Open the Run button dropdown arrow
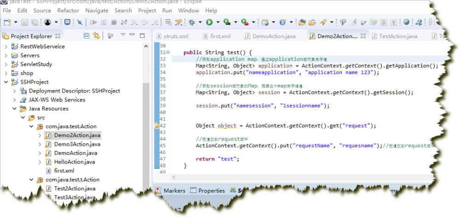The image size is (460, 217). 217,22
